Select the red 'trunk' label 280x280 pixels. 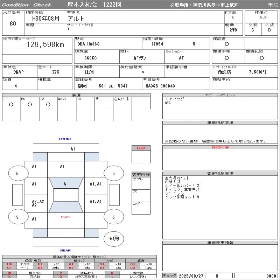65,217
